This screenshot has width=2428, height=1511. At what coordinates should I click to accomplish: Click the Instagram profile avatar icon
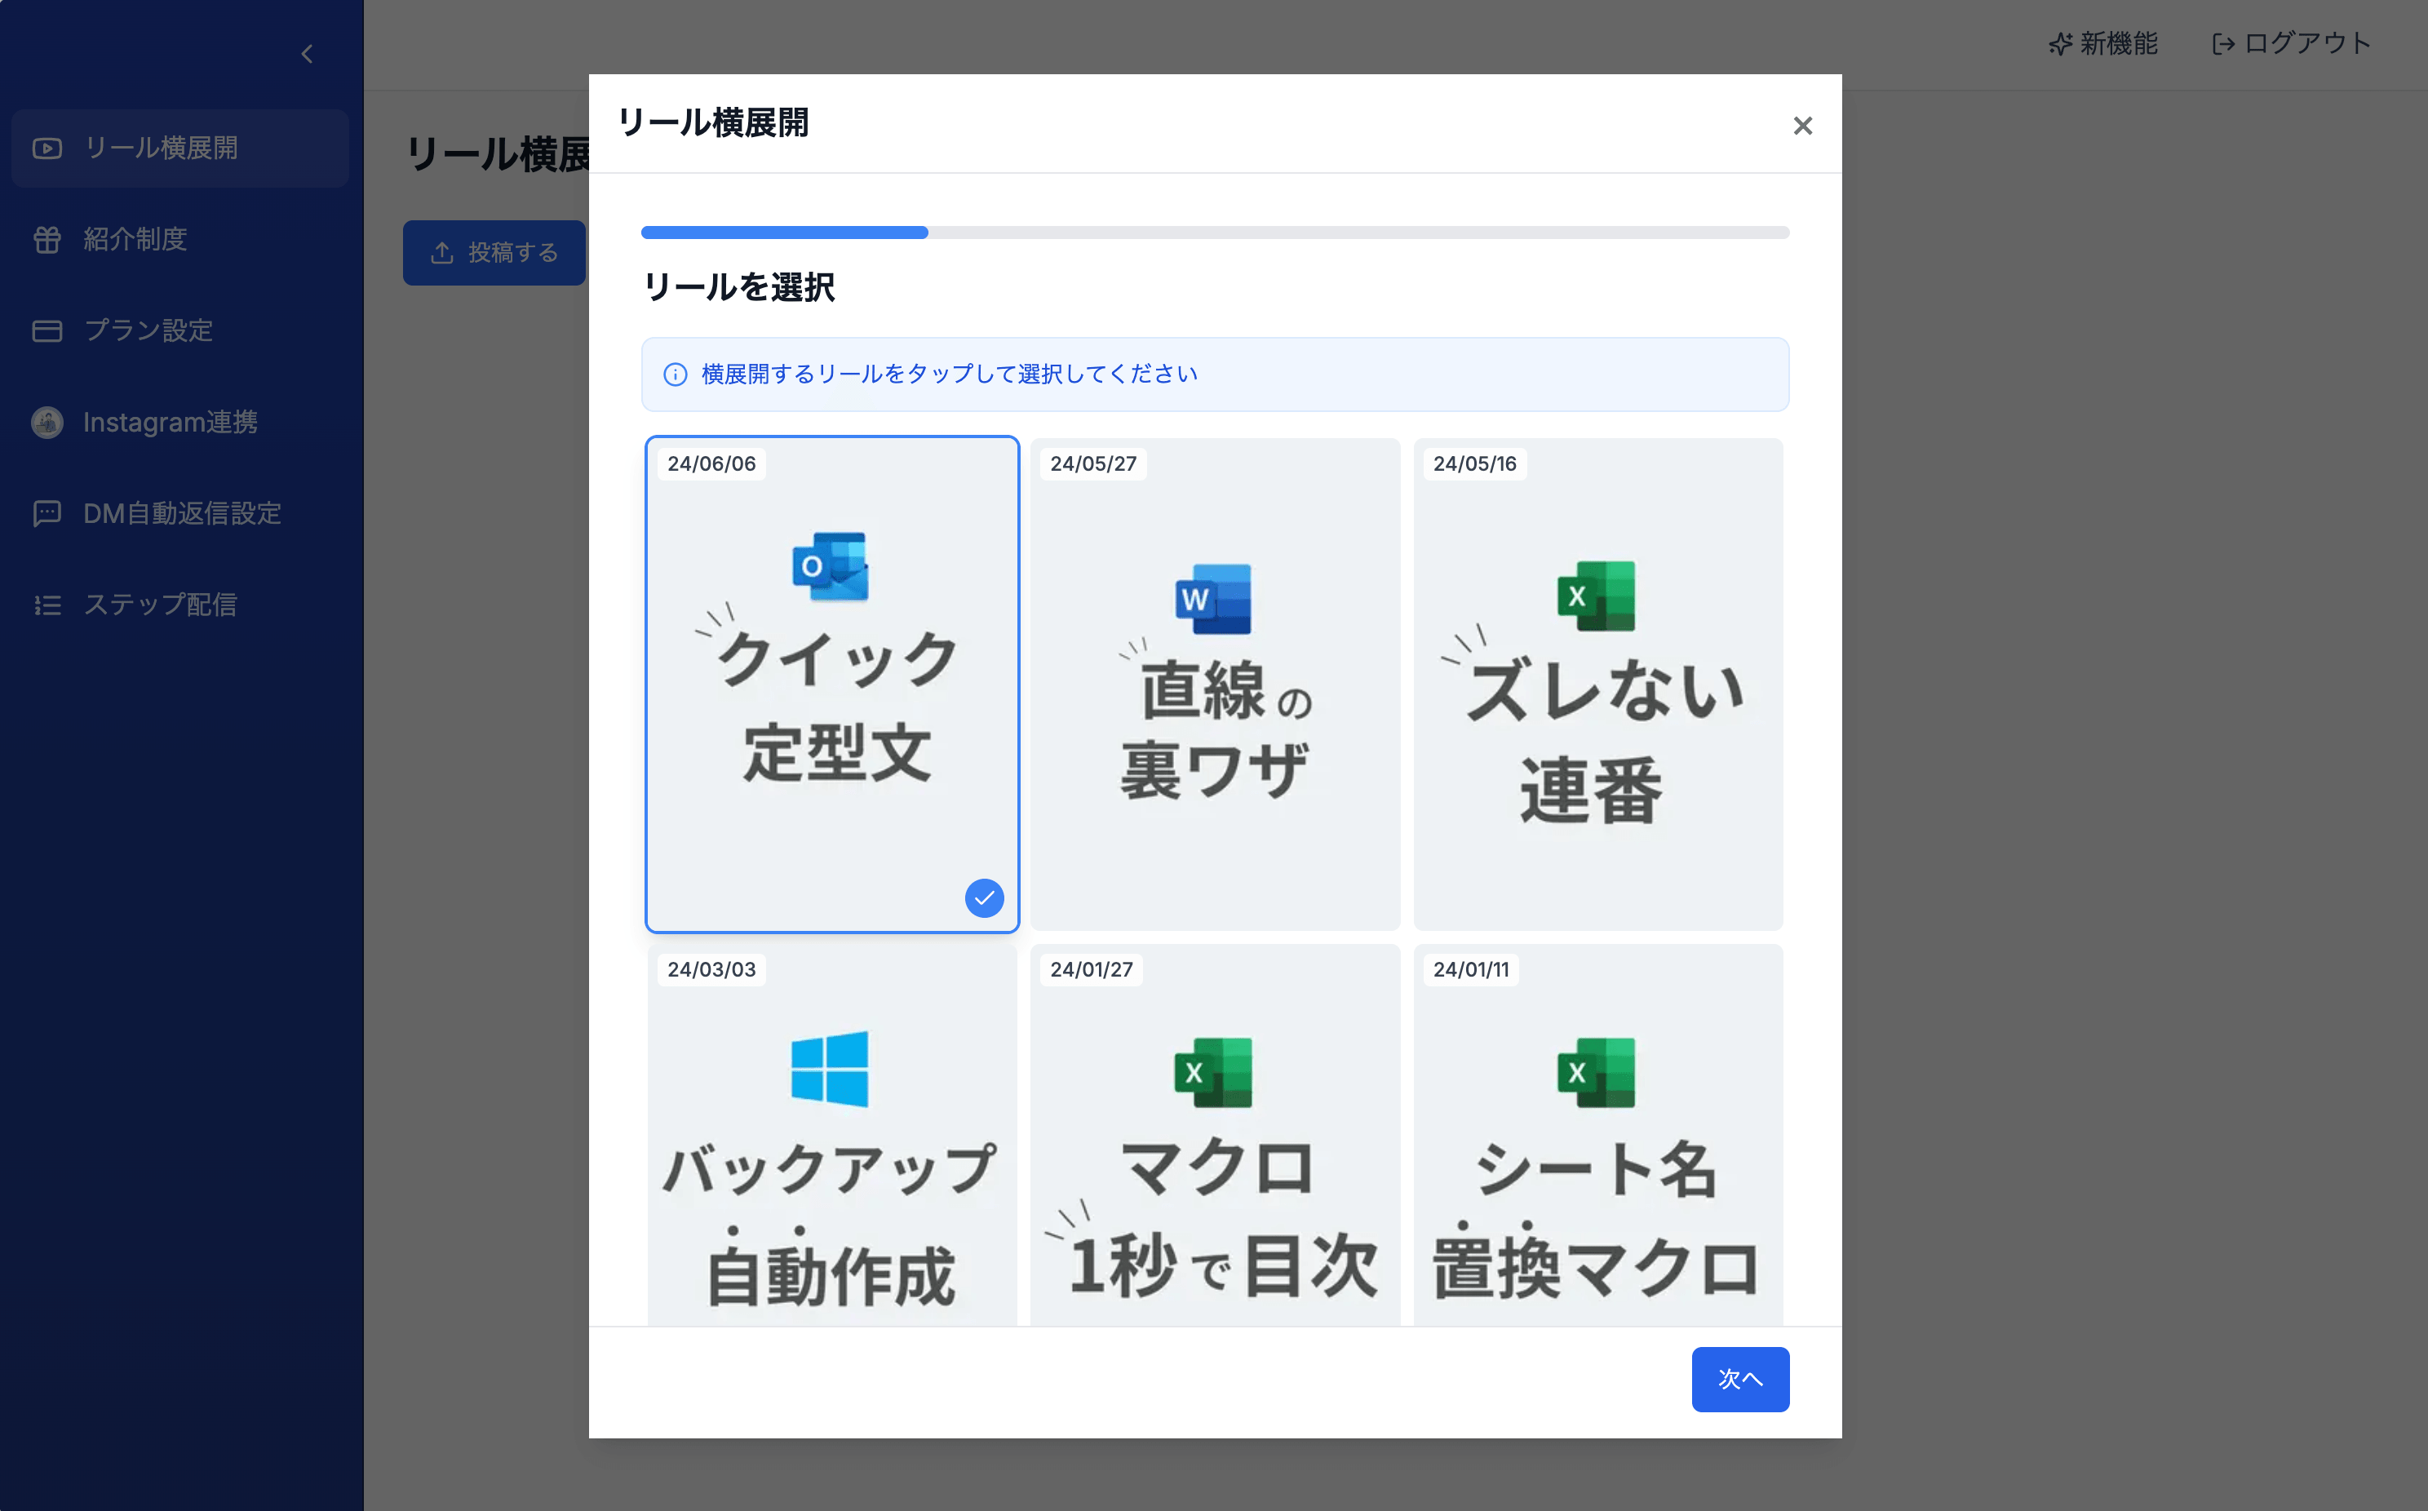[x=47, y=423]
